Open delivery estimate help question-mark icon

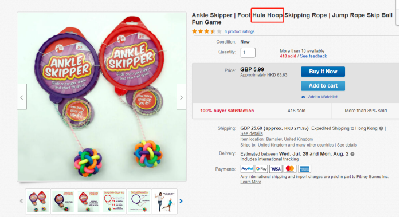(352, 154)
